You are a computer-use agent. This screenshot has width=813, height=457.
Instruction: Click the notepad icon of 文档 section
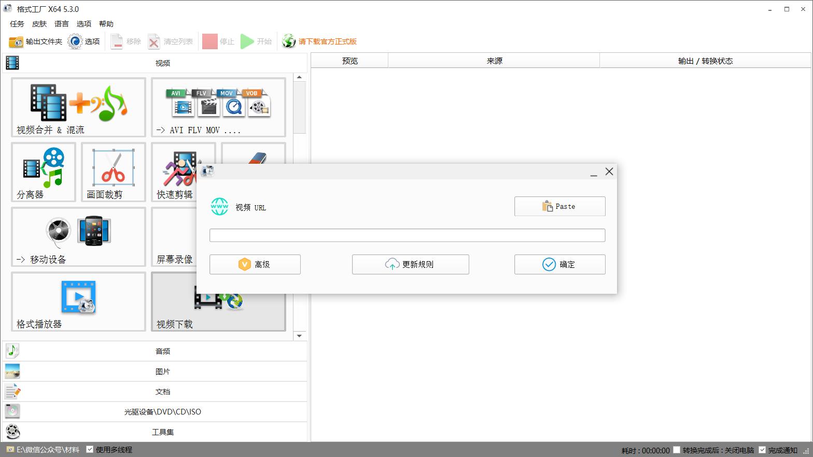[x=12, y=391]
